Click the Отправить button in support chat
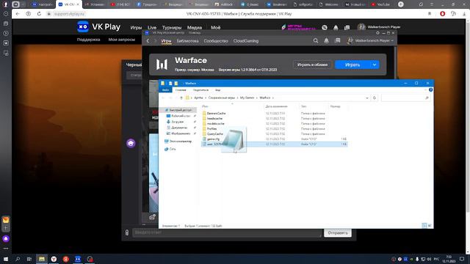Viewport: 470px width, 264px height. tap(338, 233)
